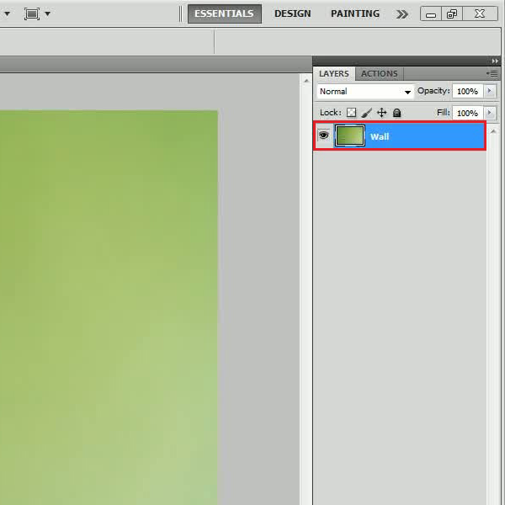Select the Essentials workspace
This screenshot has width=505, height=505.
[225, 13]
